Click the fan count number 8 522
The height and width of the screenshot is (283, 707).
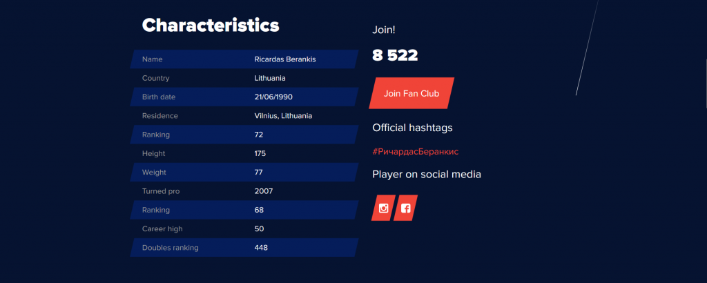coord(395,55)
